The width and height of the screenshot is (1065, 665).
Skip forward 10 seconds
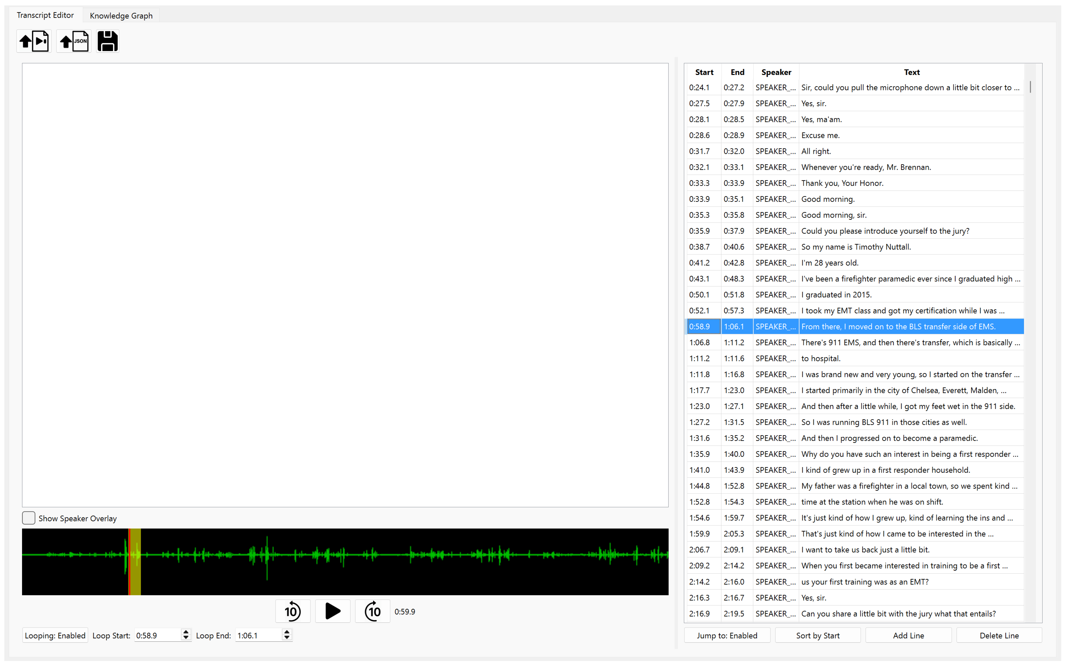pyautogui.click(x=372, y=611)
